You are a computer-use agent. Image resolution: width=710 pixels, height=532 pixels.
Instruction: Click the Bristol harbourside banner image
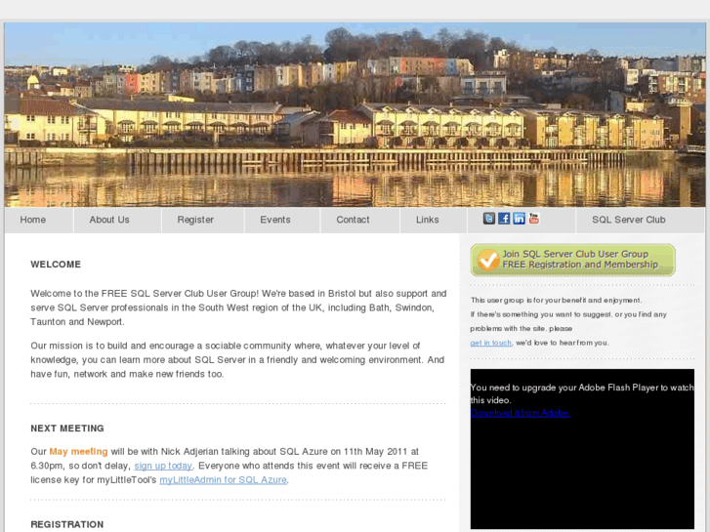pos(355,115)
